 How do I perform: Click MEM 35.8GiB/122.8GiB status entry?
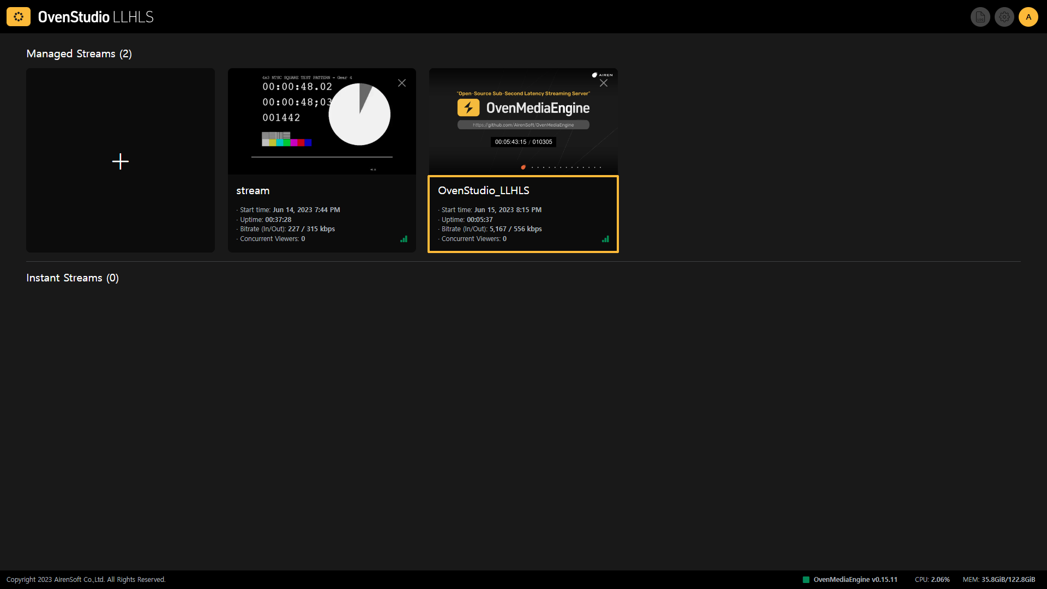coord(999,580)
